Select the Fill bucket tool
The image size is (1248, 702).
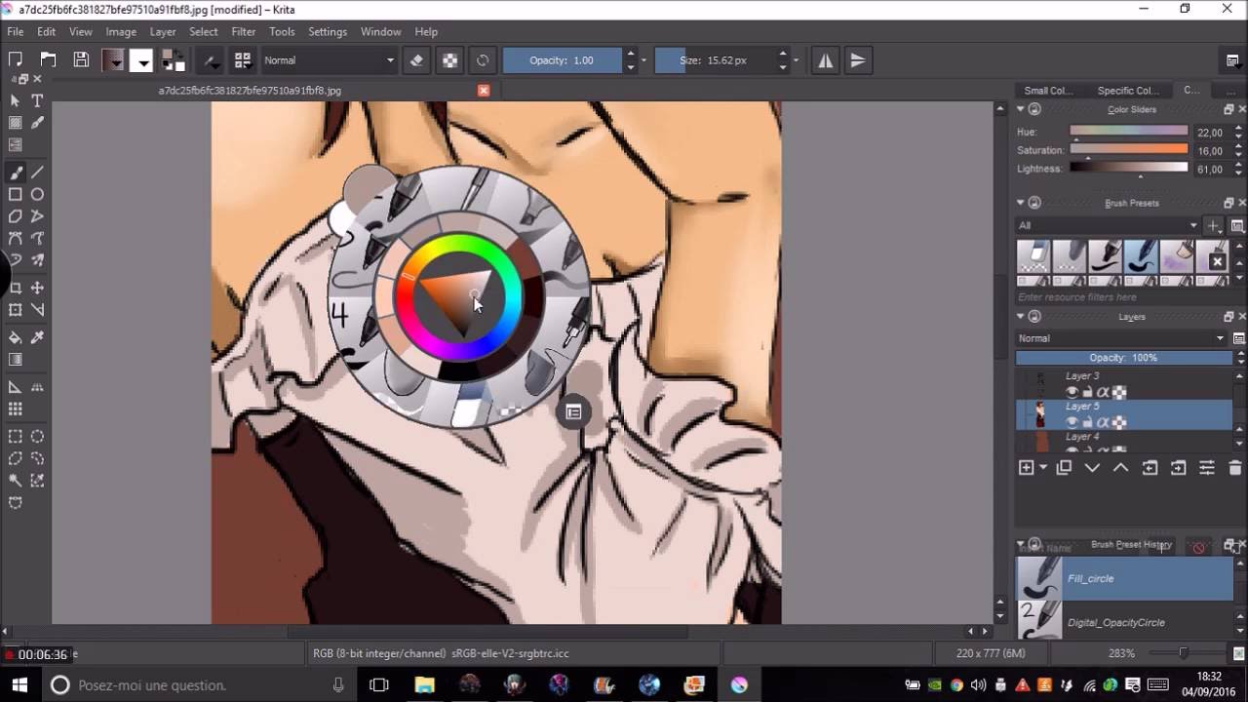[x=16, y=337]
